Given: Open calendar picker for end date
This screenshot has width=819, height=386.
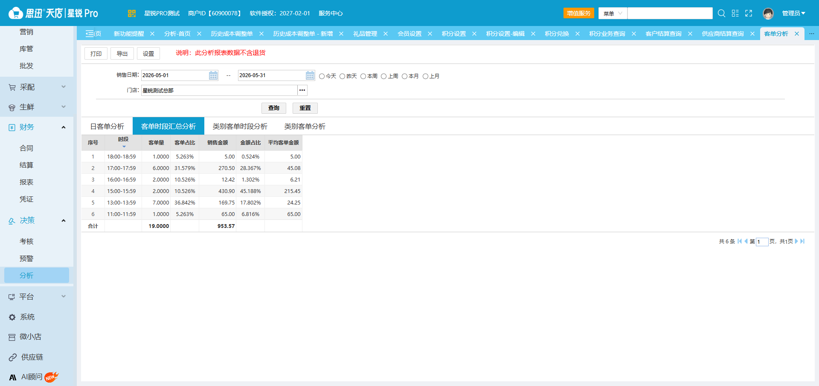Looking at the screenshot, I should (x=310, y=75).
